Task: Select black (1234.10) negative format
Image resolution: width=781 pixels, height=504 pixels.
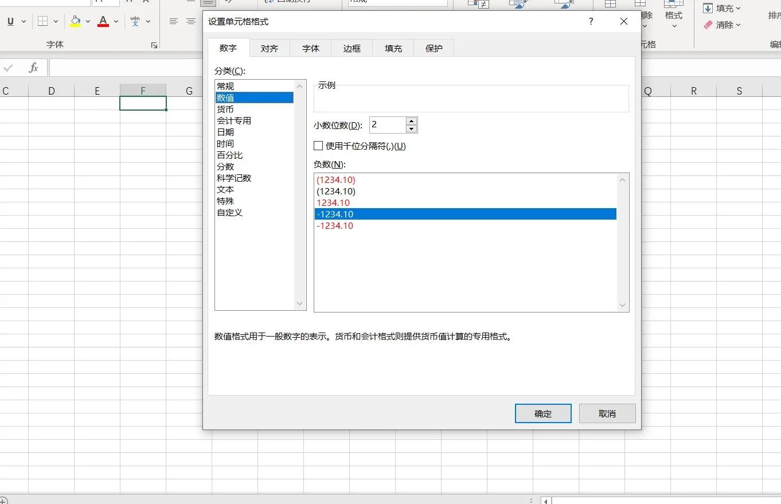Action: click(x=466, y=192)
